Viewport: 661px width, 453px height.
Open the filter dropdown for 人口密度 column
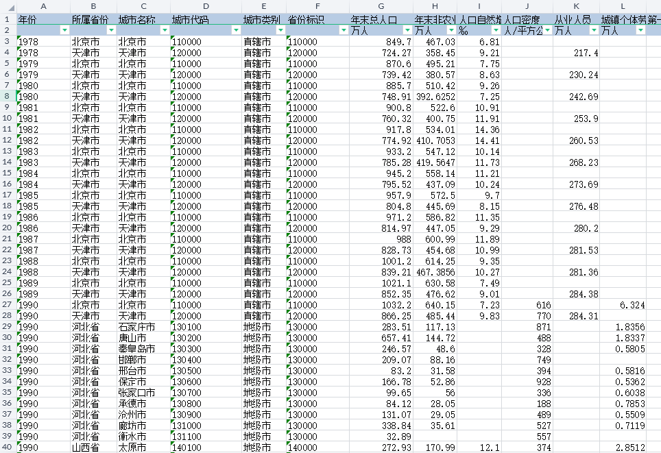tap(548, 30)
